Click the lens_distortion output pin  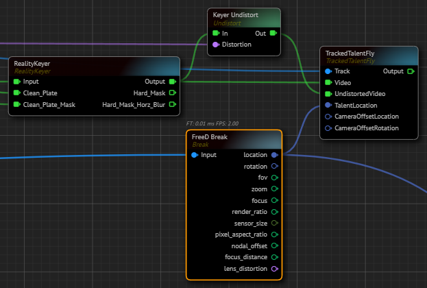pos(274,268)
